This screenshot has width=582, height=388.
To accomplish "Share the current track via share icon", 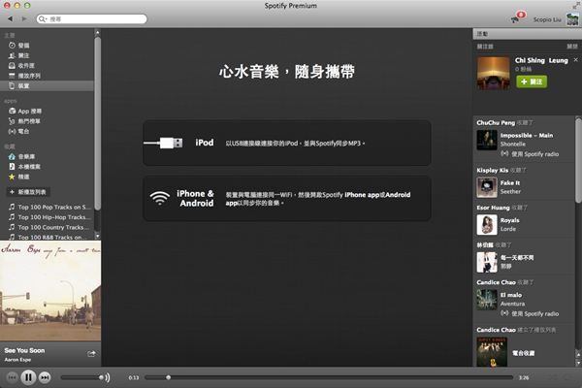I will [x=91, y=354].
